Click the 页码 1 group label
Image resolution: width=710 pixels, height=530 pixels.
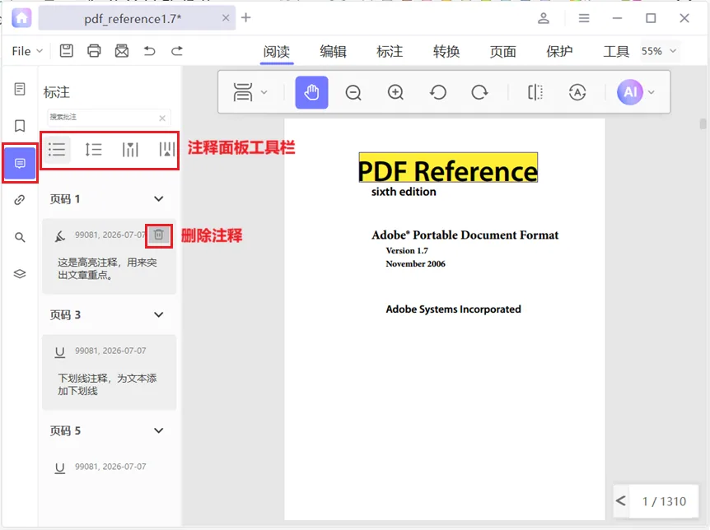[65, 199]
